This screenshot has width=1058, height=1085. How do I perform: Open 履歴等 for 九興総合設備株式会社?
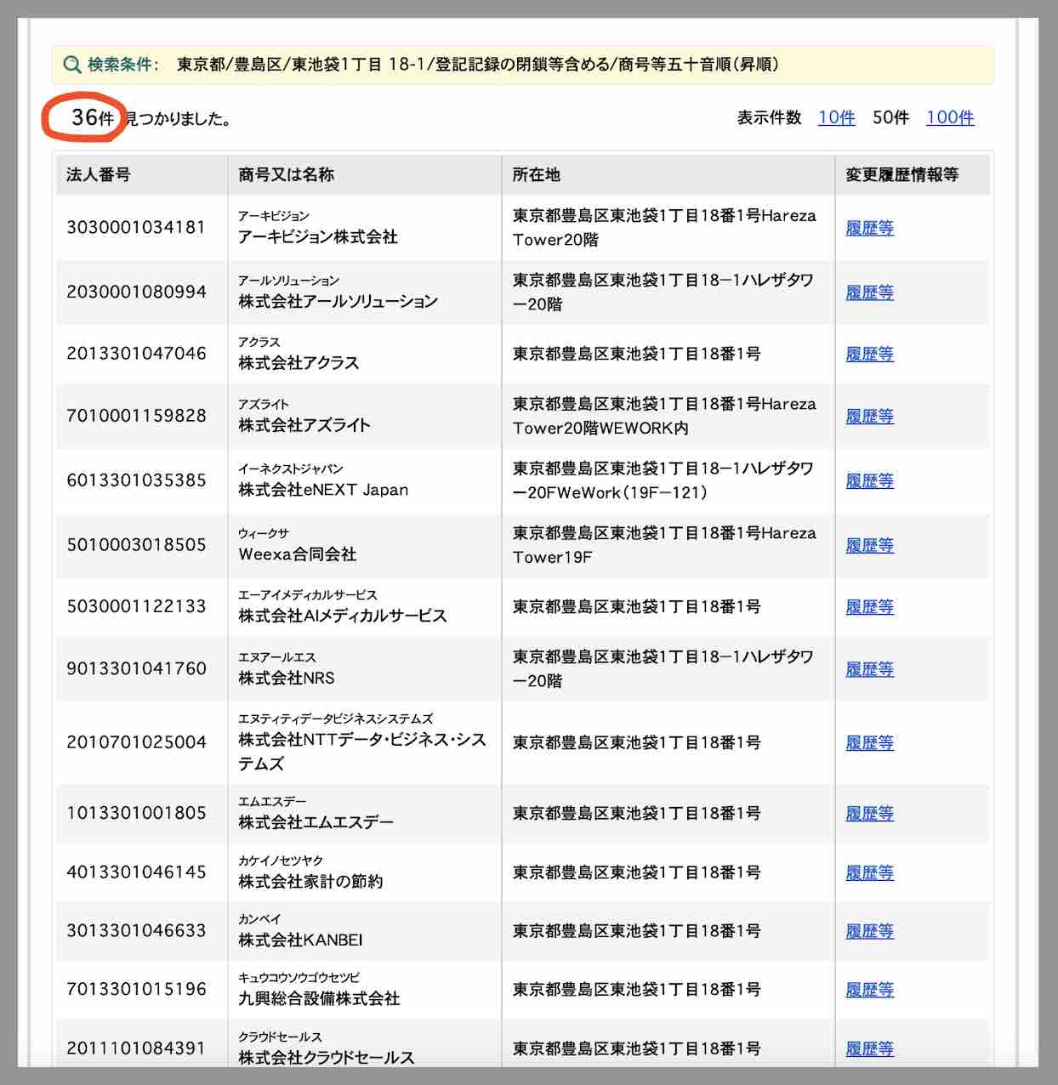coord(869,991)
